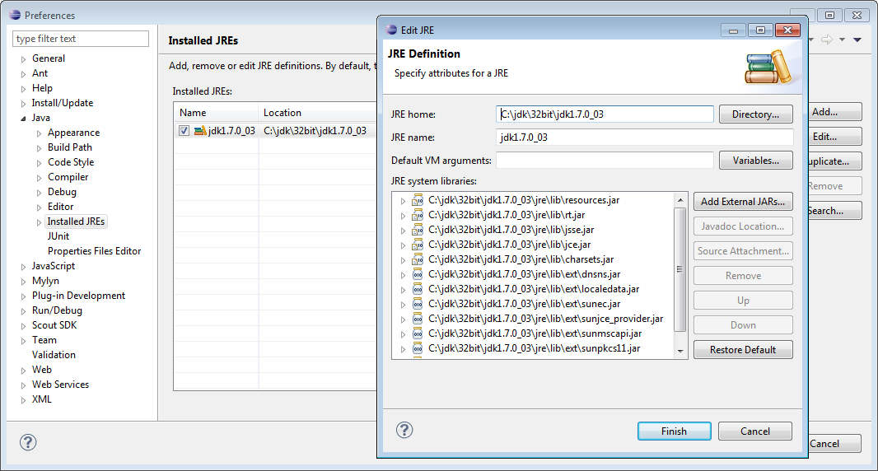The image size is (878, 471).
Task: Expand the General preferences node
Action: (x=23, y=58)
